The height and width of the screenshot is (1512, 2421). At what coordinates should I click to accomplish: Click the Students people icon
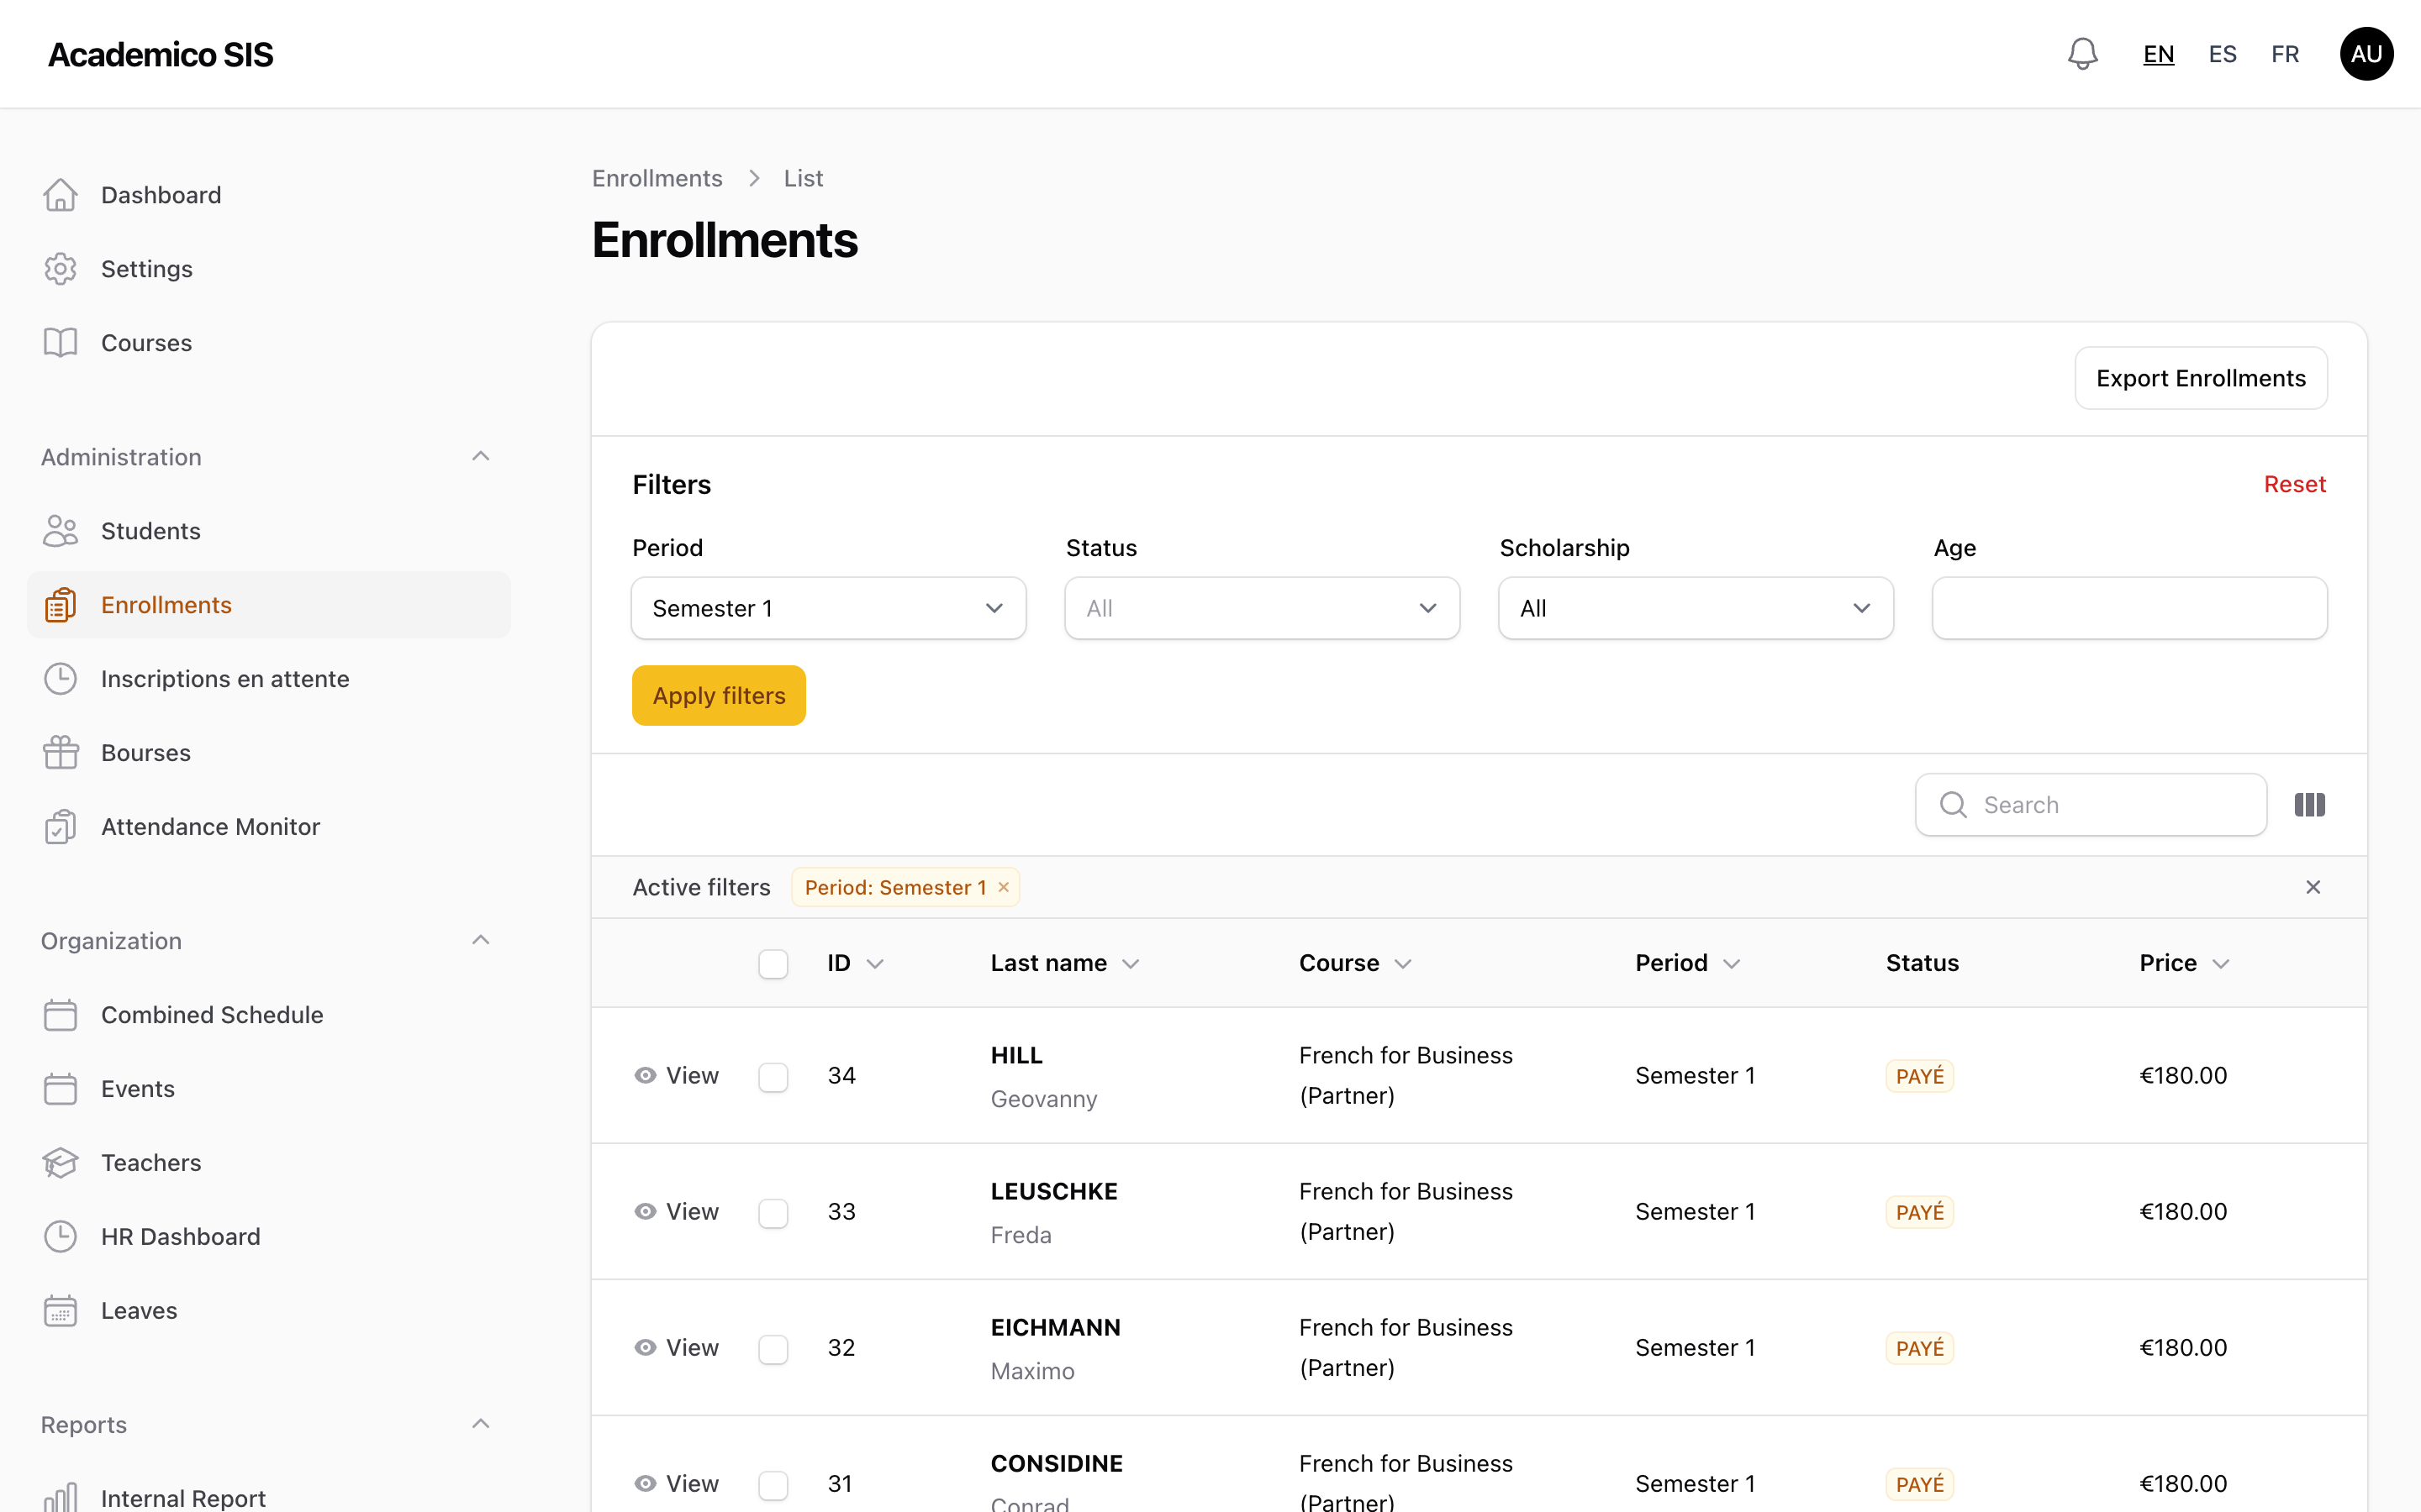click(61, 531)
